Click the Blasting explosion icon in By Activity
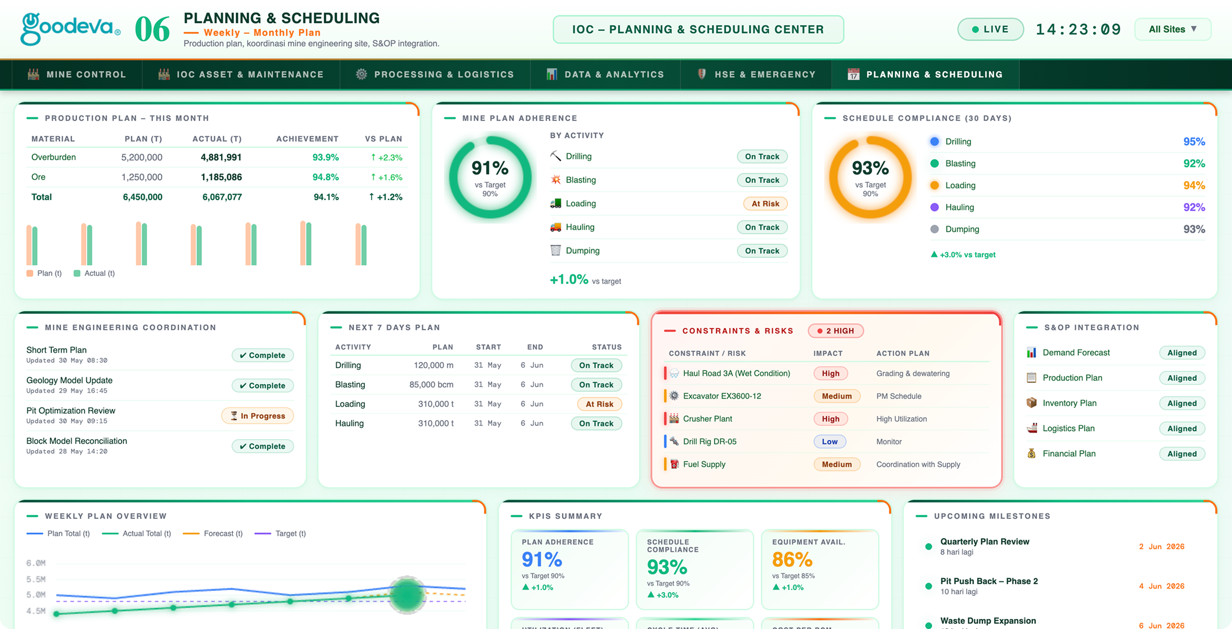 (x=555, y=179)
